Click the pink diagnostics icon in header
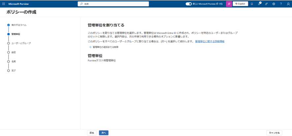 tap(229, 4)
